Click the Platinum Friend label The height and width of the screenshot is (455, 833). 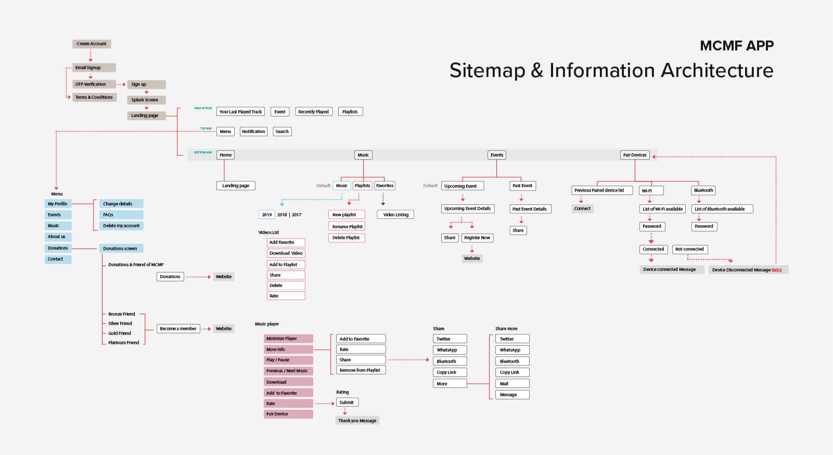[124, 343]
